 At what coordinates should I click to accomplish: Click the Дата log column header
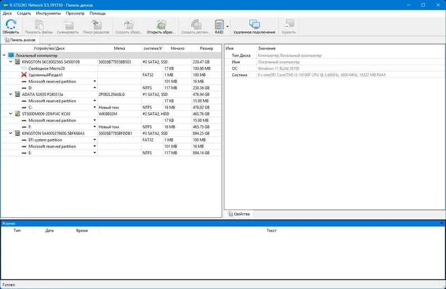tap(49, 231)
